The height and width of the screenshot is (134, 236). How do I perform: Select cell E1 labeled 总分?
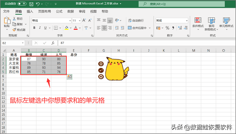(x=73, y=55)
